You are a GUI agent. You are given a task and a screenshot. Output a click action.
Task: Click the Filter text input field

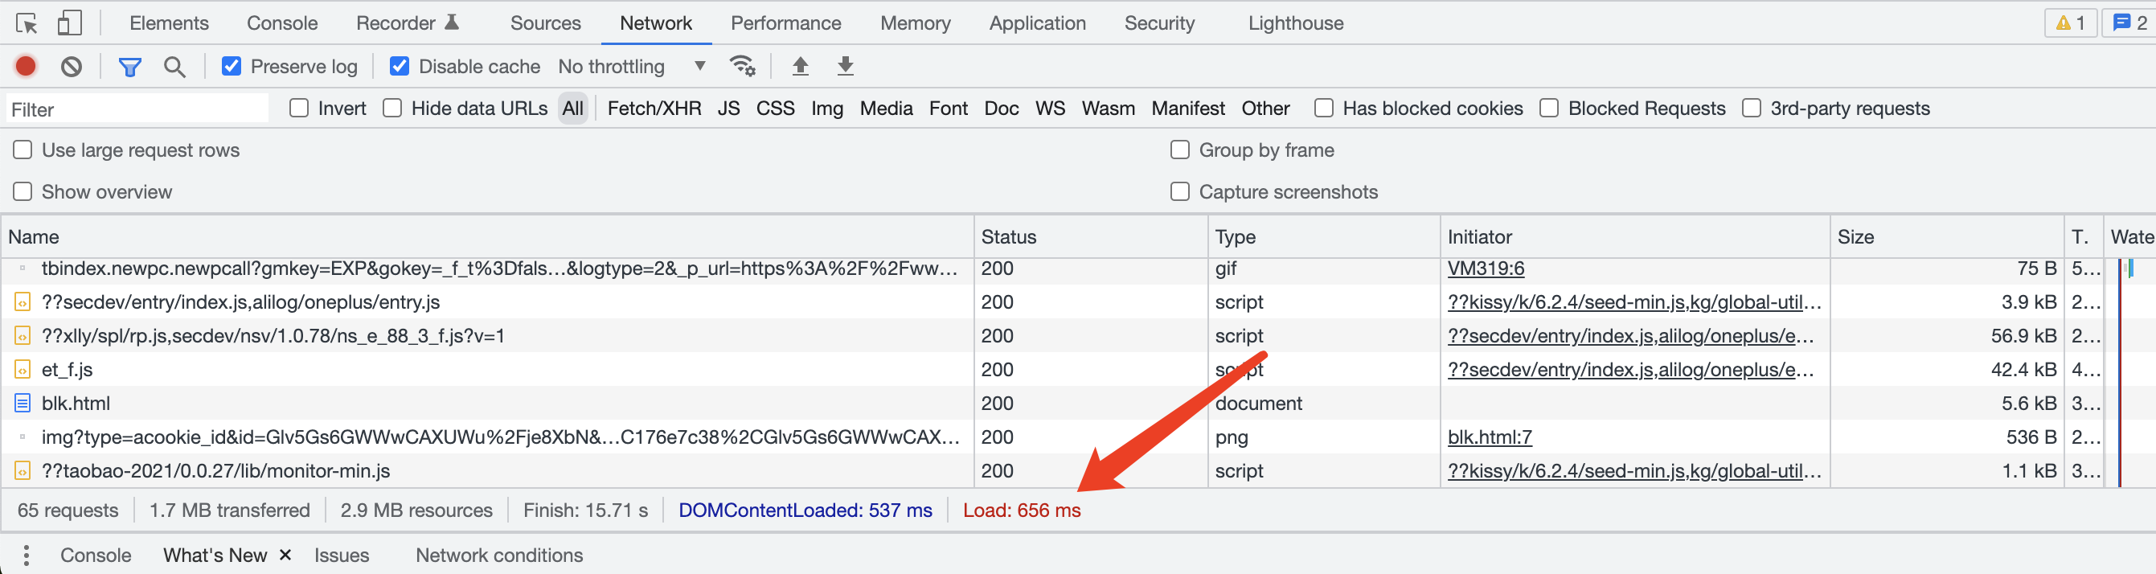(138, 109)
